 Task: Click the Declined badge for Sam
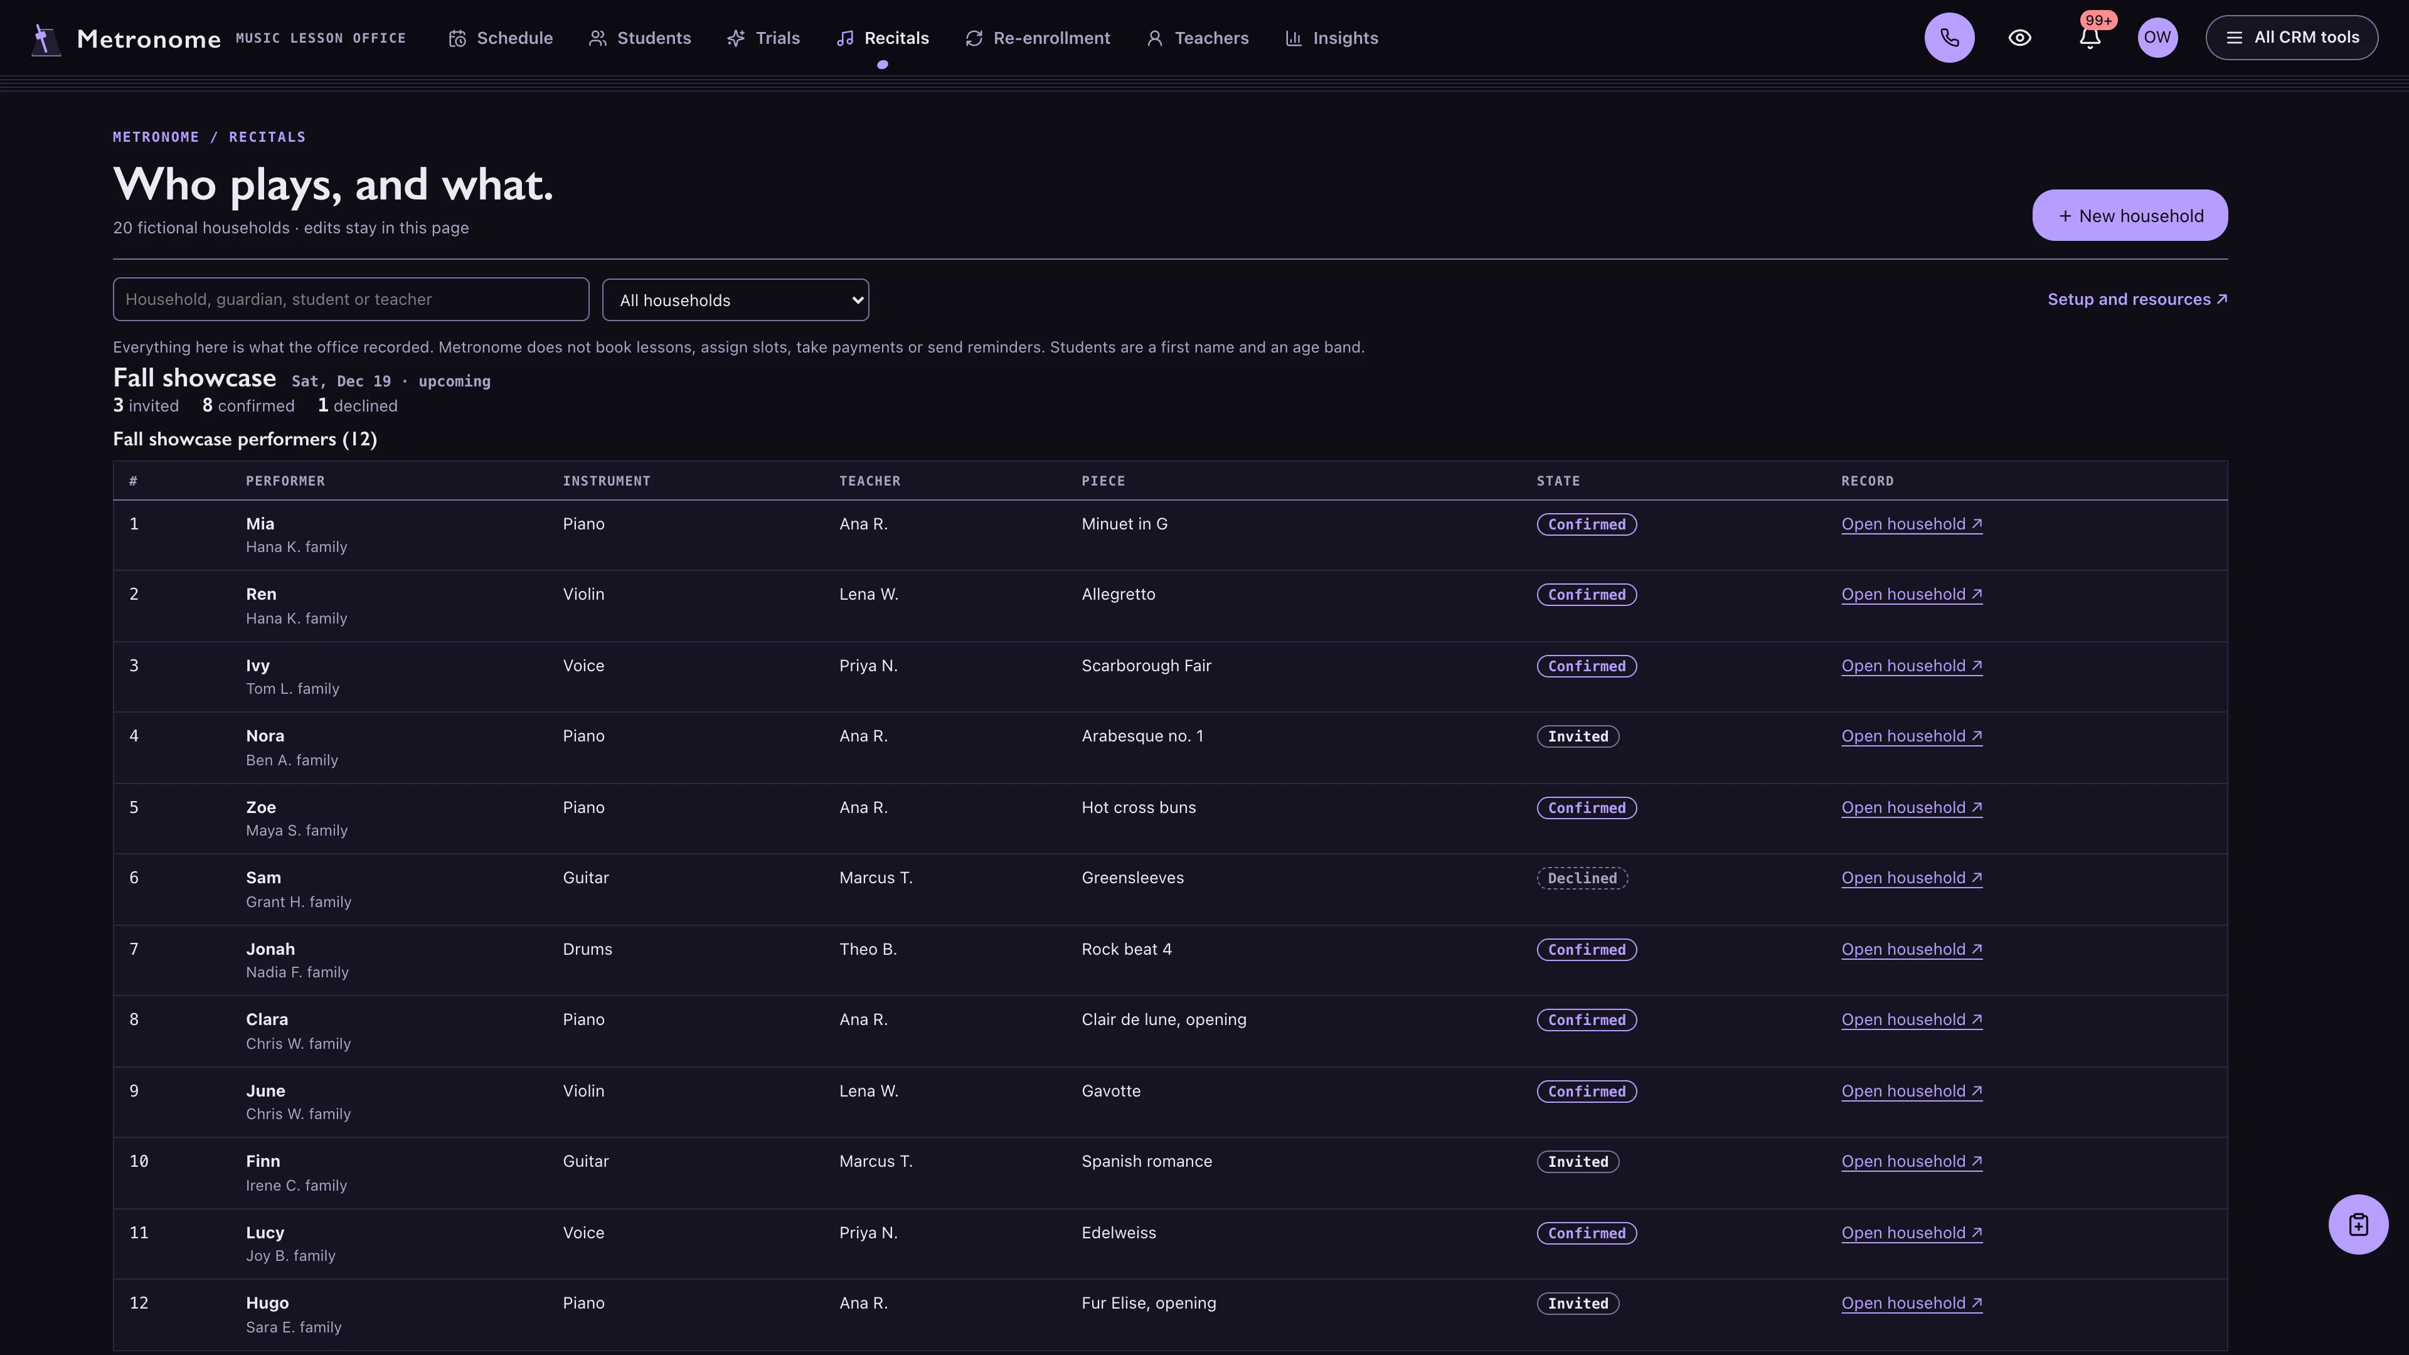point(1582,878)
